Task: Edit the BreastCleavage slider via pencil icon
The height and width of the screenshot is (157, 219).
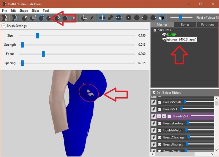Action: click(154, 138)
